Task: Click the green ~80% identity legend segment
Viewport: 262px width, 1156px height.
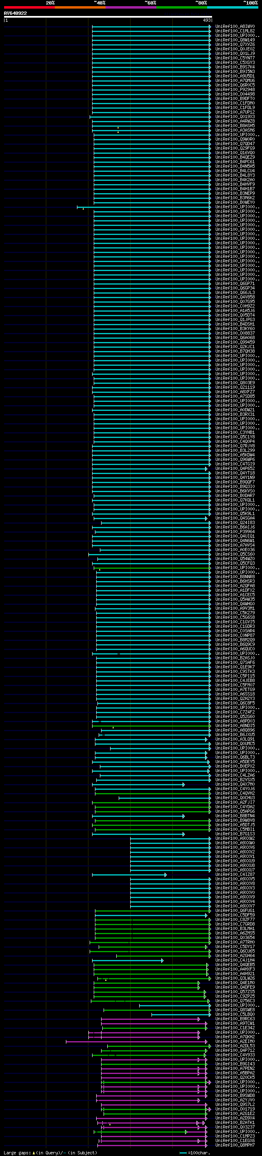Action: (182, 7)
